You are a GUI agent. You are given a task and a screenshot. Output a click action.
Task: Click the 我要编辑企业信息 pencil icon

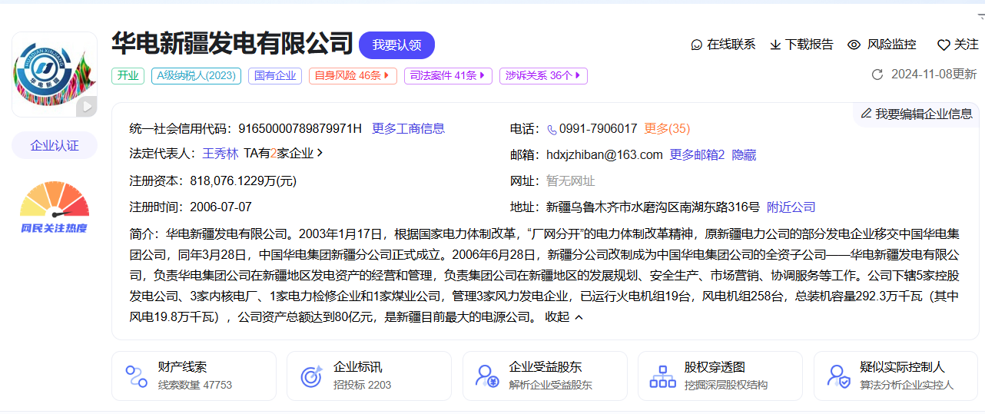point(866,114)
